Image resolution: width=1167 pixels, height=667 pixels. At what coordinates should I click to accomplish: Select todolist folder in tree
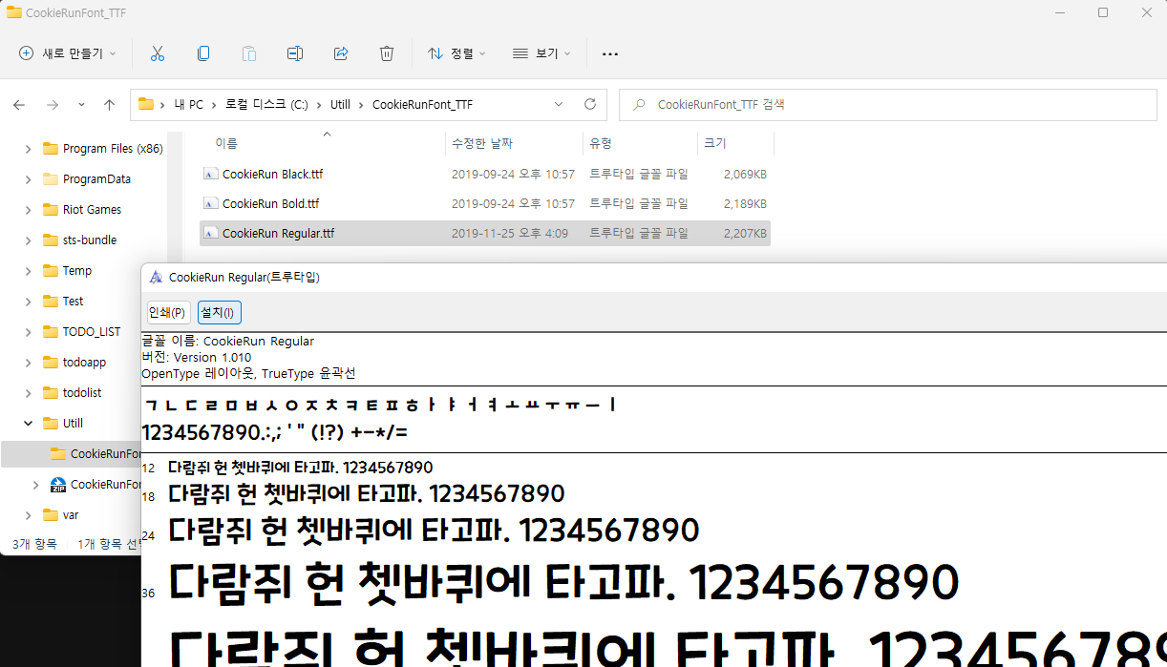(82, 392)
